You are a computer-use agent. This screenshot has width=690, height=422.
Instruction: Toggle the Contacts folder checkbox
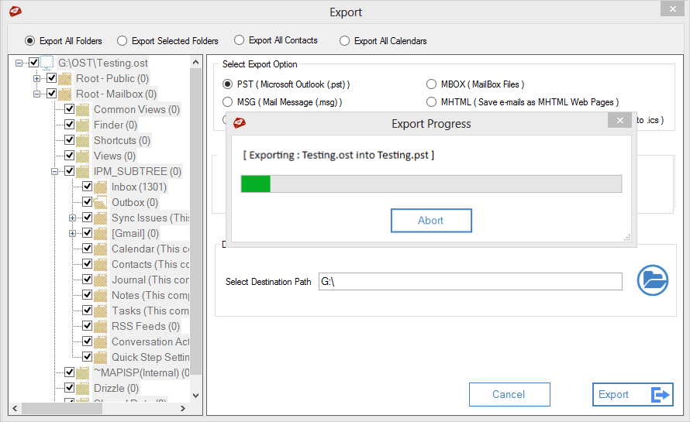point(87,264)
